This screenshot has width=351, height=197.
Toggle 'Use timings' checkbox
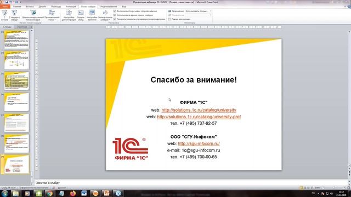[x=115, y=15]
